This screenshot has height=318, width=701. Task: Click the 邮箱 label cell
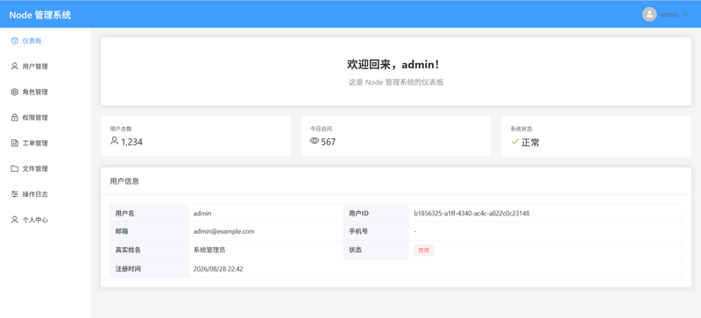149,231
